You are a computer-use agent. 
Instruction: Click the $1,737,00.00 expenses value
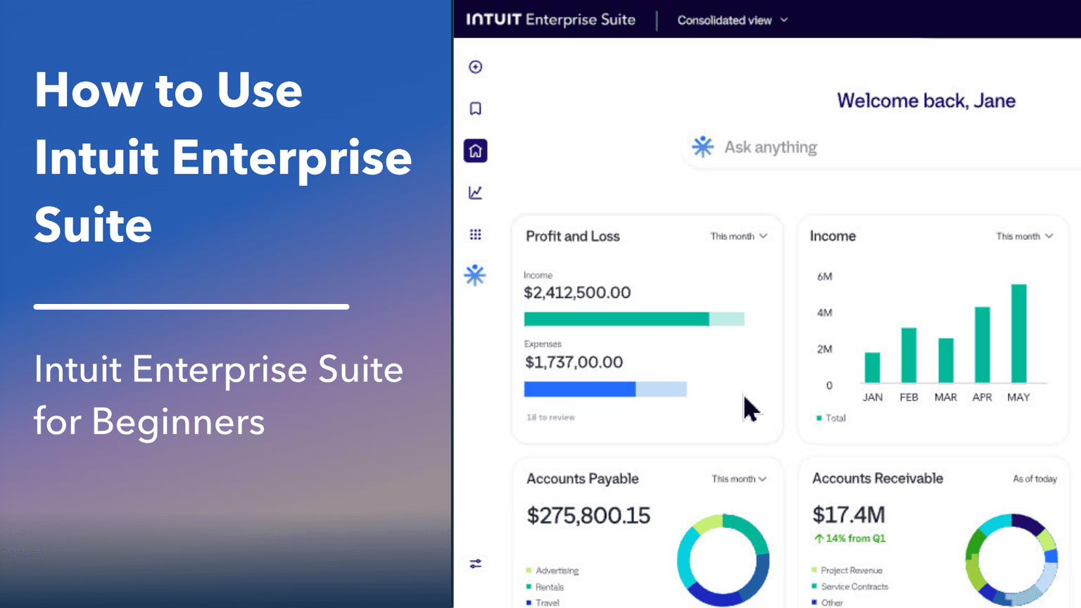click(x=574, y=362)
